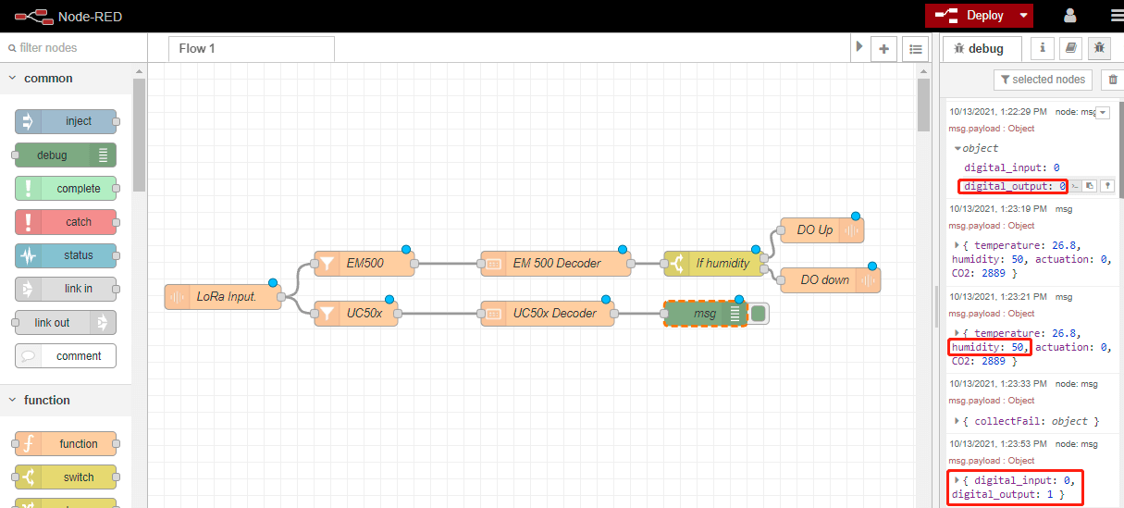The height and width of the screenshot is (508, 1124).
Task: Add a new flow tab
Action: pos(883,49)
